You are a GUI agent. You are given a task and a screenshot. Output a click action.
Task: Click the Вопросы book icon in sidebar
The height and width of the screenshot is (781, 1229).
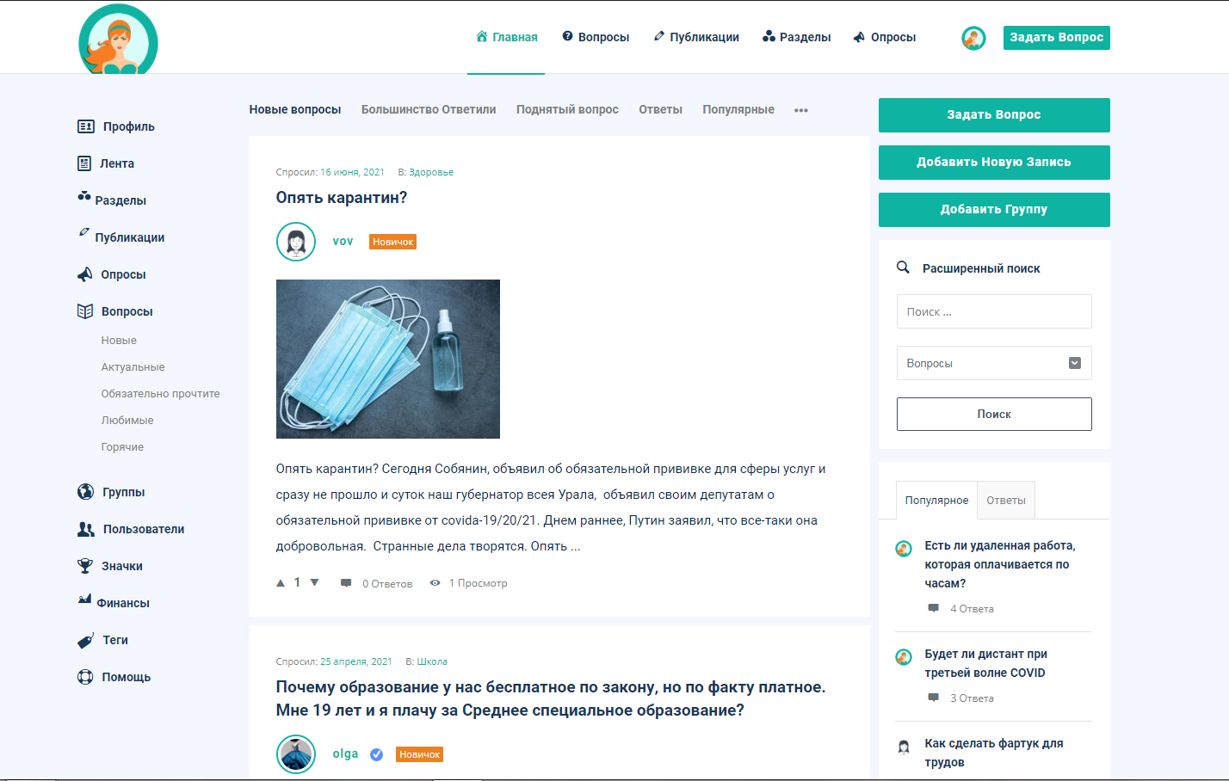(85, 311)
